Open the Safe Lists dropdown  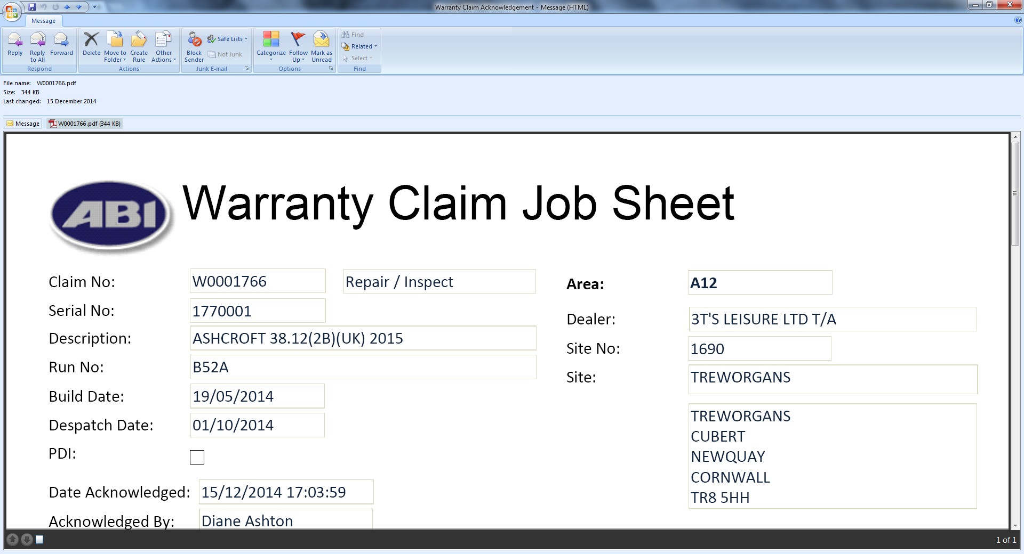(x=229, y=39)
